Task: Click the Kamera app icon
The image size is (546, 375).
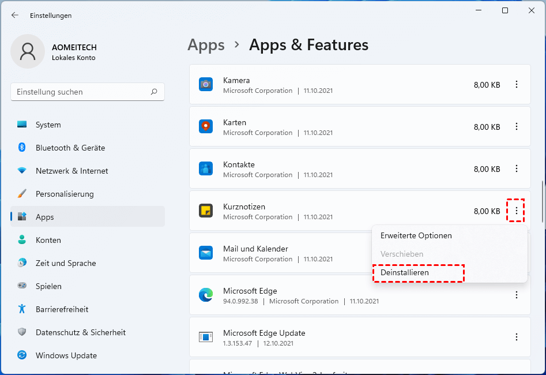Action: [206, 85]
